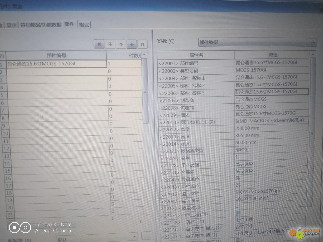Screen dimensions: 323x242
Task: Click 子产品组 value 显示设备
Action: (272, 164)
